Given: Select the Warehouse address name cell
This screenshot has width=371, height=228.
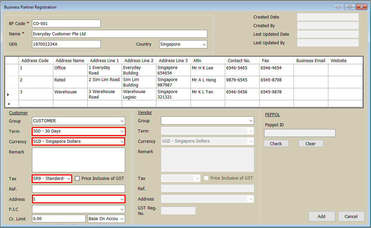Looking at the screenshot, I should (70, 94).
